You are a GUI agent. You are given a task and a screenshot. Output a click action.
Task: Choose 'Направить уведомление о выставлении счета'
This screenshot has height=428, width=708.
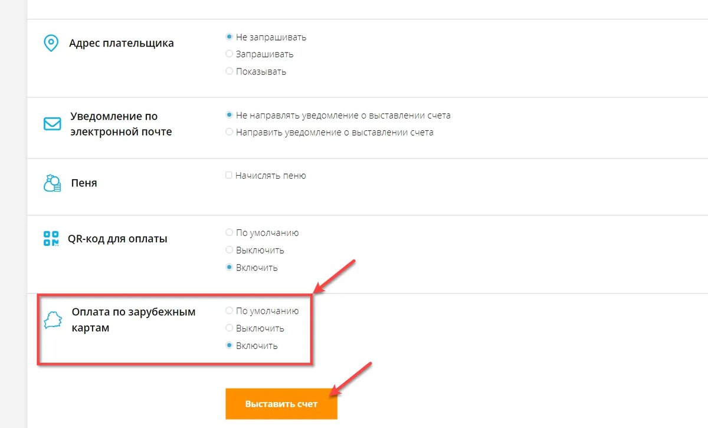pyautogui.click(x=230, y=133)
